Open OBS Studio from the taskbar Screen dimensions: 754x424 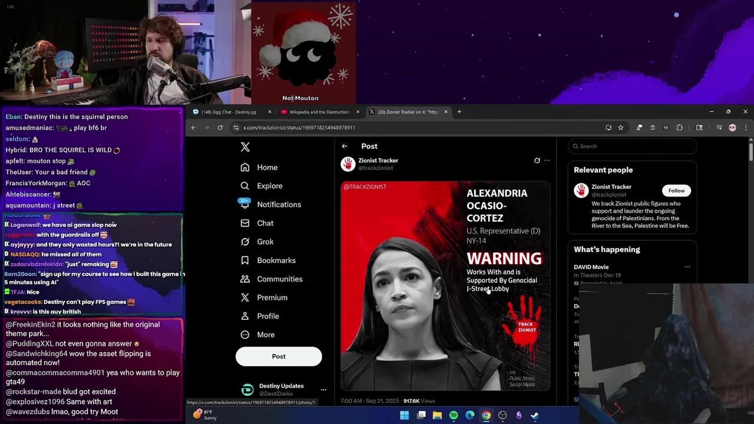(502, 415)
